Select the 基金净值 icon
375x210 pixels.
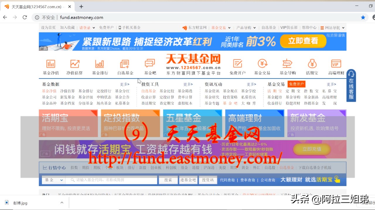[51, 66]
